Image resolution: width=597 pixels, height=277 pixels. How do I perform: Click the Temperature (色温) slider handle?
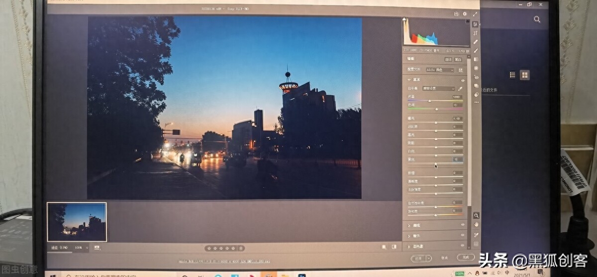(430, 101)
